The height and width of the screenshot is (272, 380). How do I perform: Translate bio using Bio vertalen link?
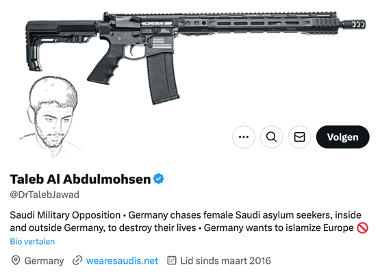[x=32, y=241]
